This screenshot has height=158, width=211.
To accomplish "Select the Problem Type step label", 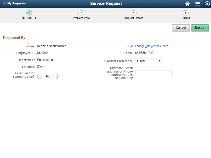I will coord(81,18).
